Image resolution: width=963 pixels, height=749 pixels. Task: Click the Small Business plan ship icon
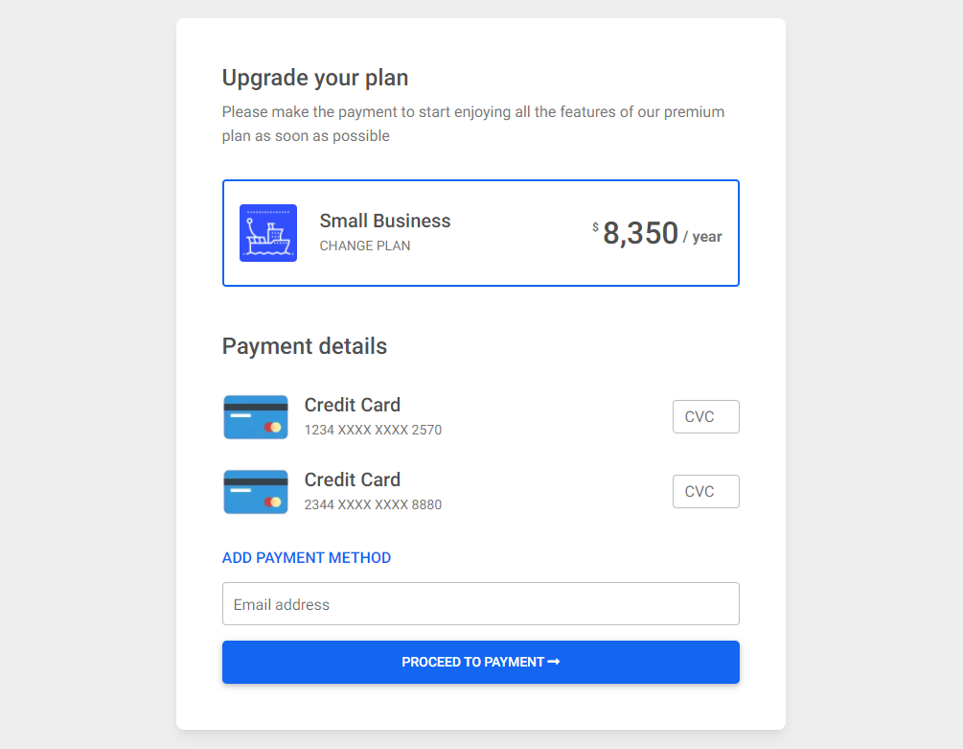(x=268, y=232)
